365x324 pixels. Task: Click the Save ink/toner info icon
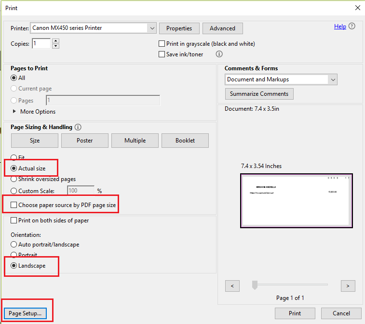[219, 54]
